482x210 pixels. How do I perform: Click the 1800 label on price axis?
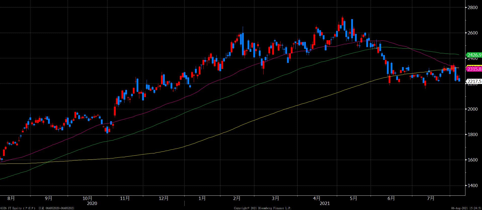pyautogui.click(x=472, y=135)
